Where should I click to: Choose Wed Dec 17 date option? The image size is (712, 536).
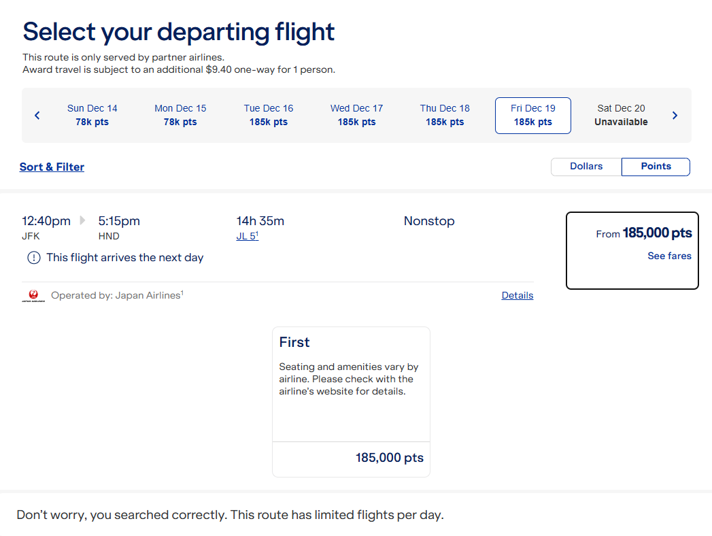tap(356, 115)
